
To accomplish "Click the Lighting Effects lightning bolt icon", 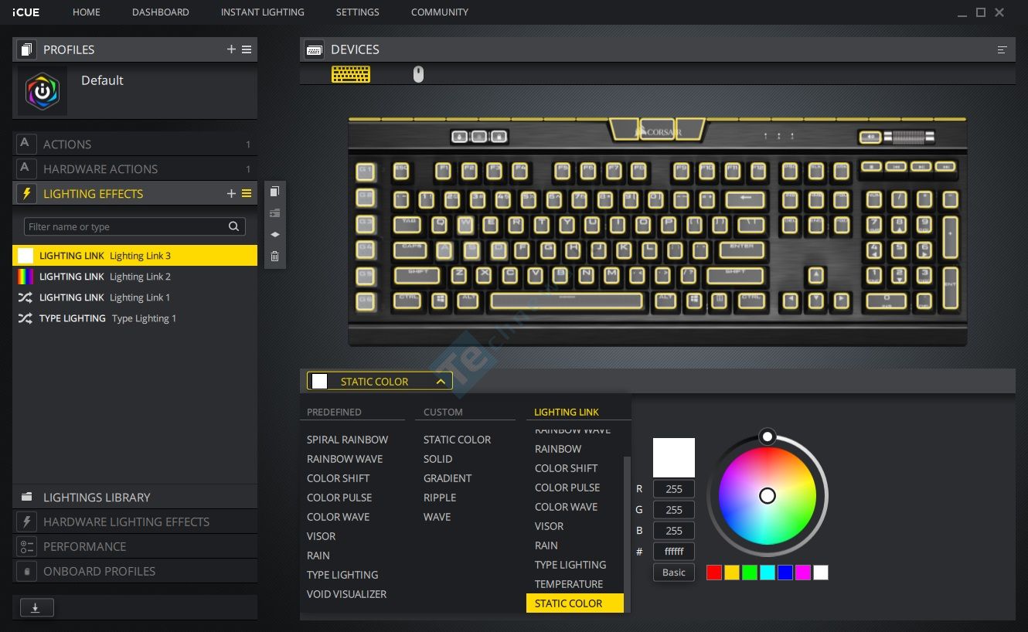I will click(x=26, y=194).
